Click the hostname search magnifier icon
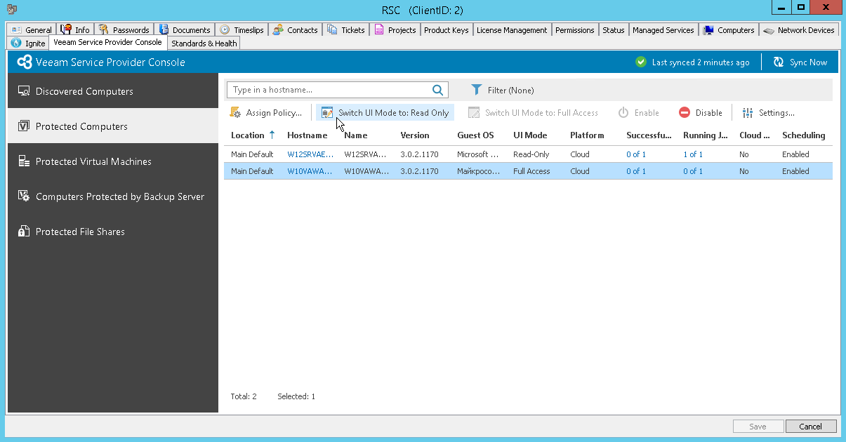This screenshot has width=846, height=442. pos(437,90)
